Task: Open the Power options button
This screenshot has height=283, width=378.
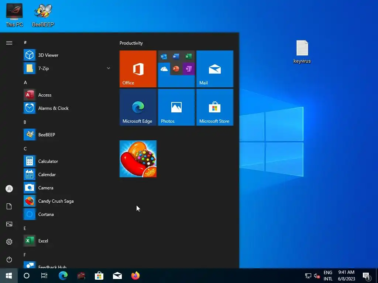Action: click(x=9, y=259)
